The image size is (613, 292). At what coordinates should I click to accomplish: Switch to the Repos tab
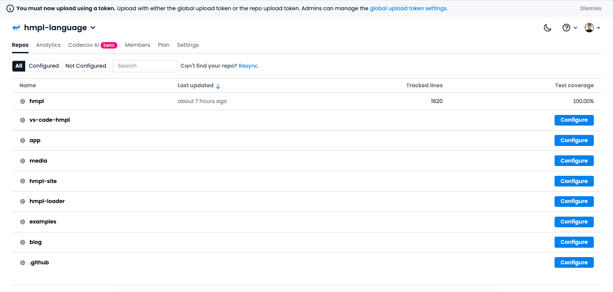click(x=20, y=45)
